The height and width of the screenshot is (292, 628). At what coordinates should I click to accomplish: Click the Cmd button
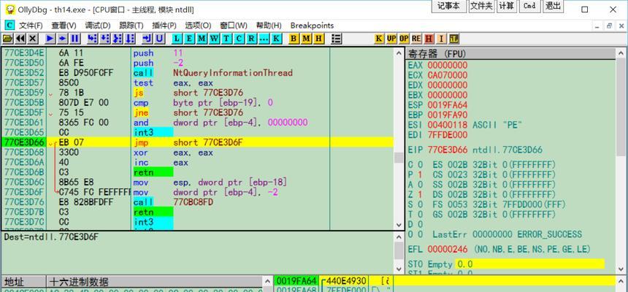529,6
